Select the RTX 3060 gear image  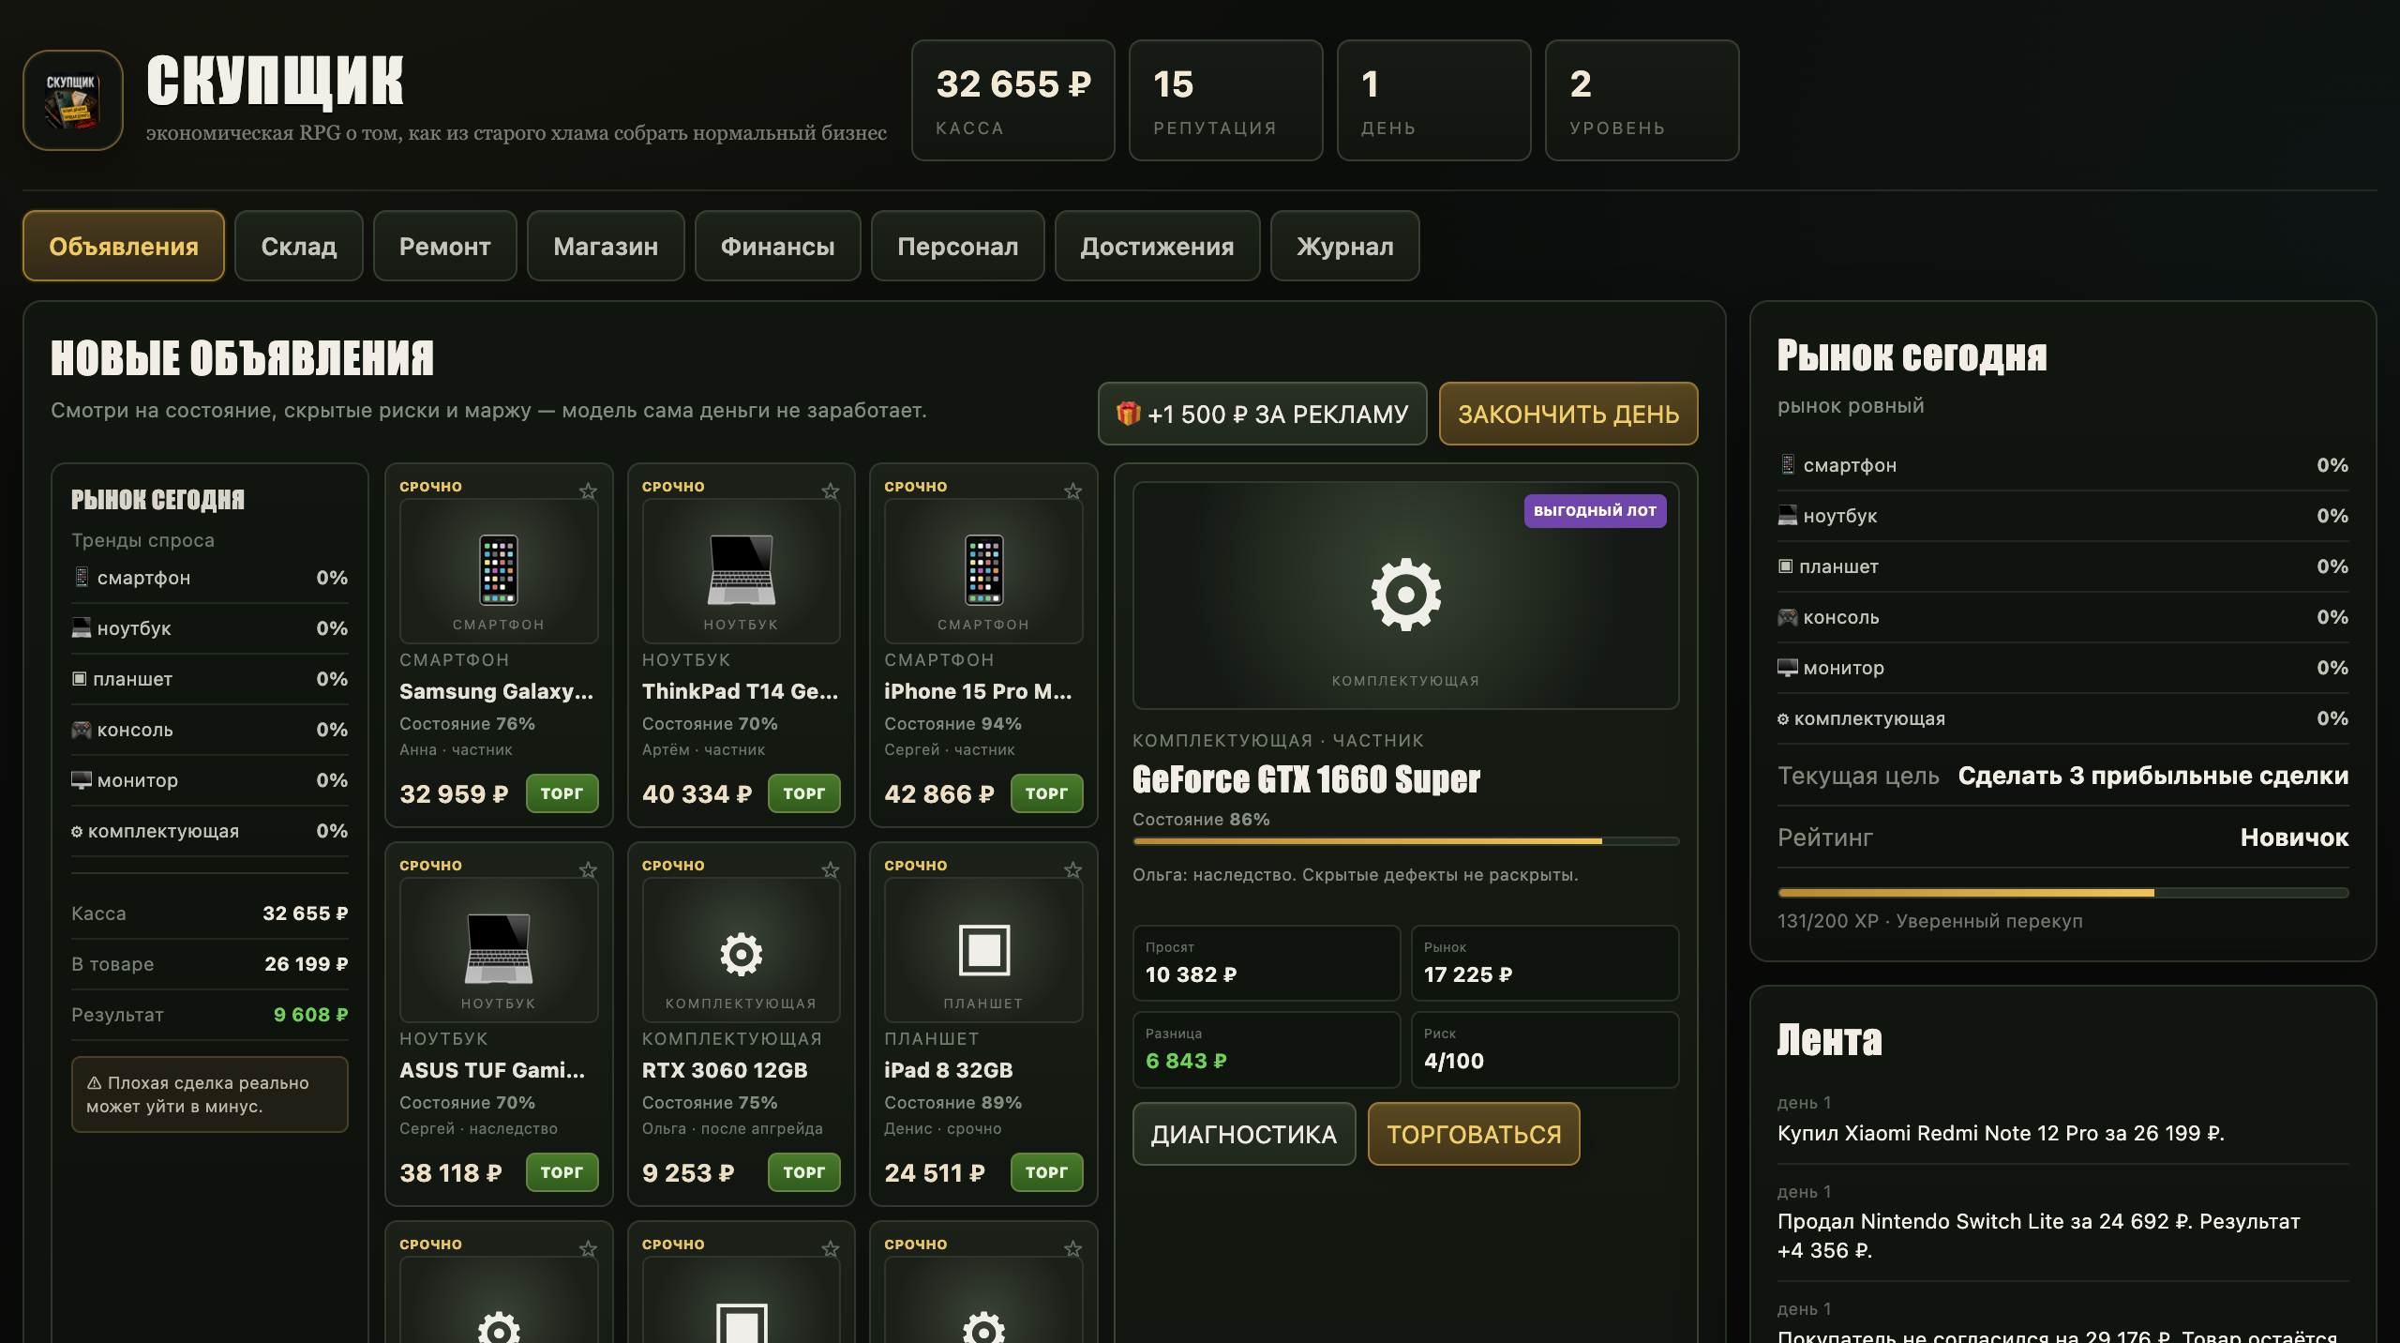pyautogui.click(x=741, y=950)
